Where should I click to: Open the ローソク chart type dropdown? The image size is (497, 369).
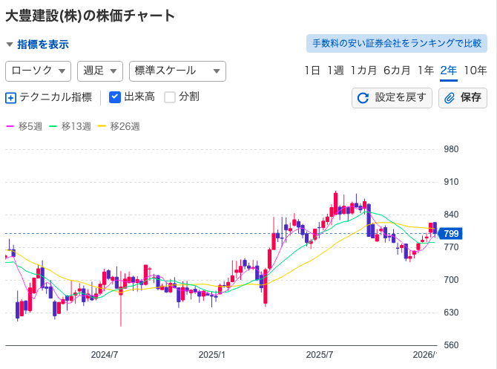38,71
